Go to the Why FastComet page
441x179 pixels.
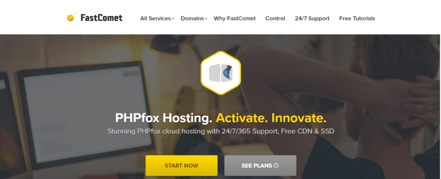click(235, 18)
